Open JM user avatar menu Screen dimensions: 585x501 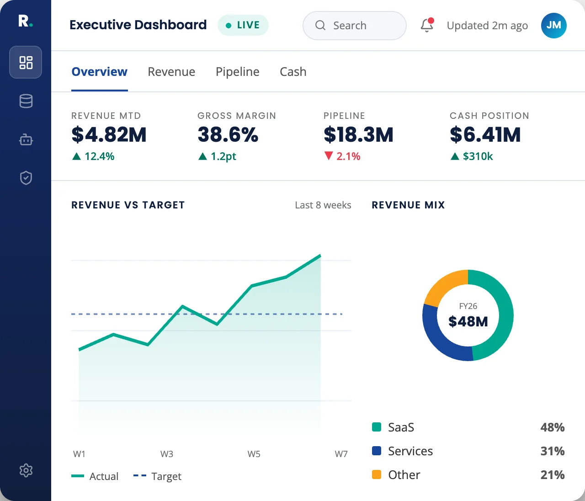tap(554, 26)
